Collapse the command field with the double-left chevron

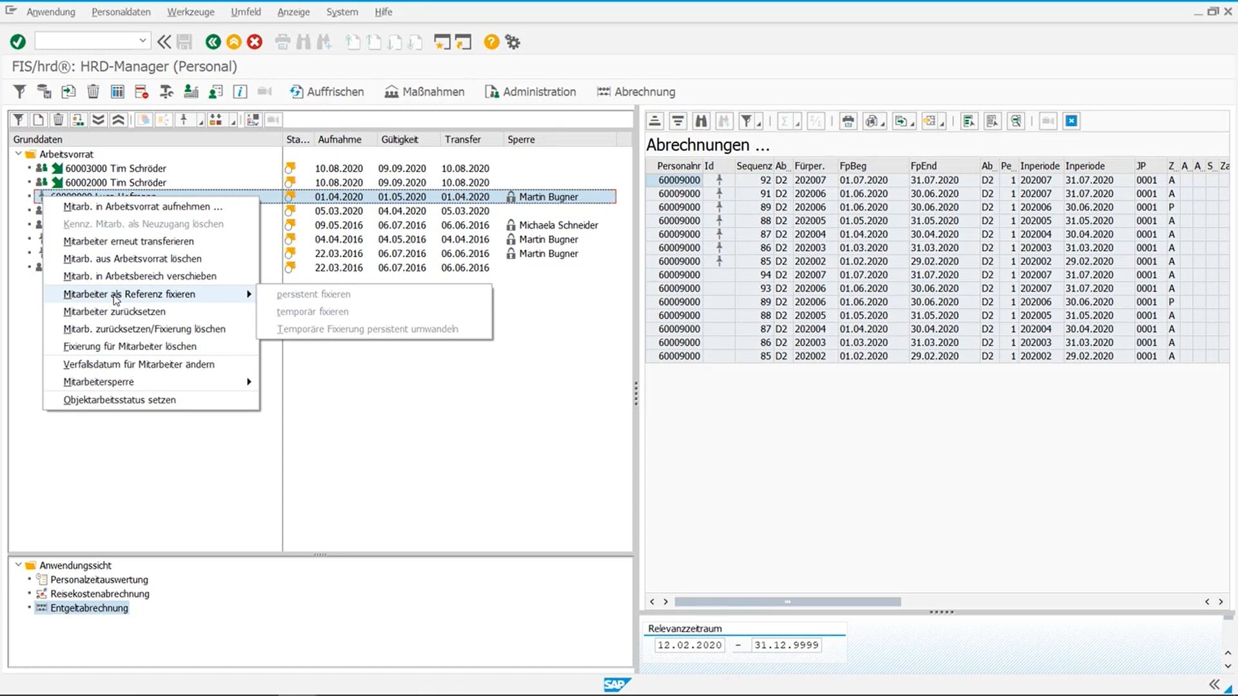tap(164, 42)
